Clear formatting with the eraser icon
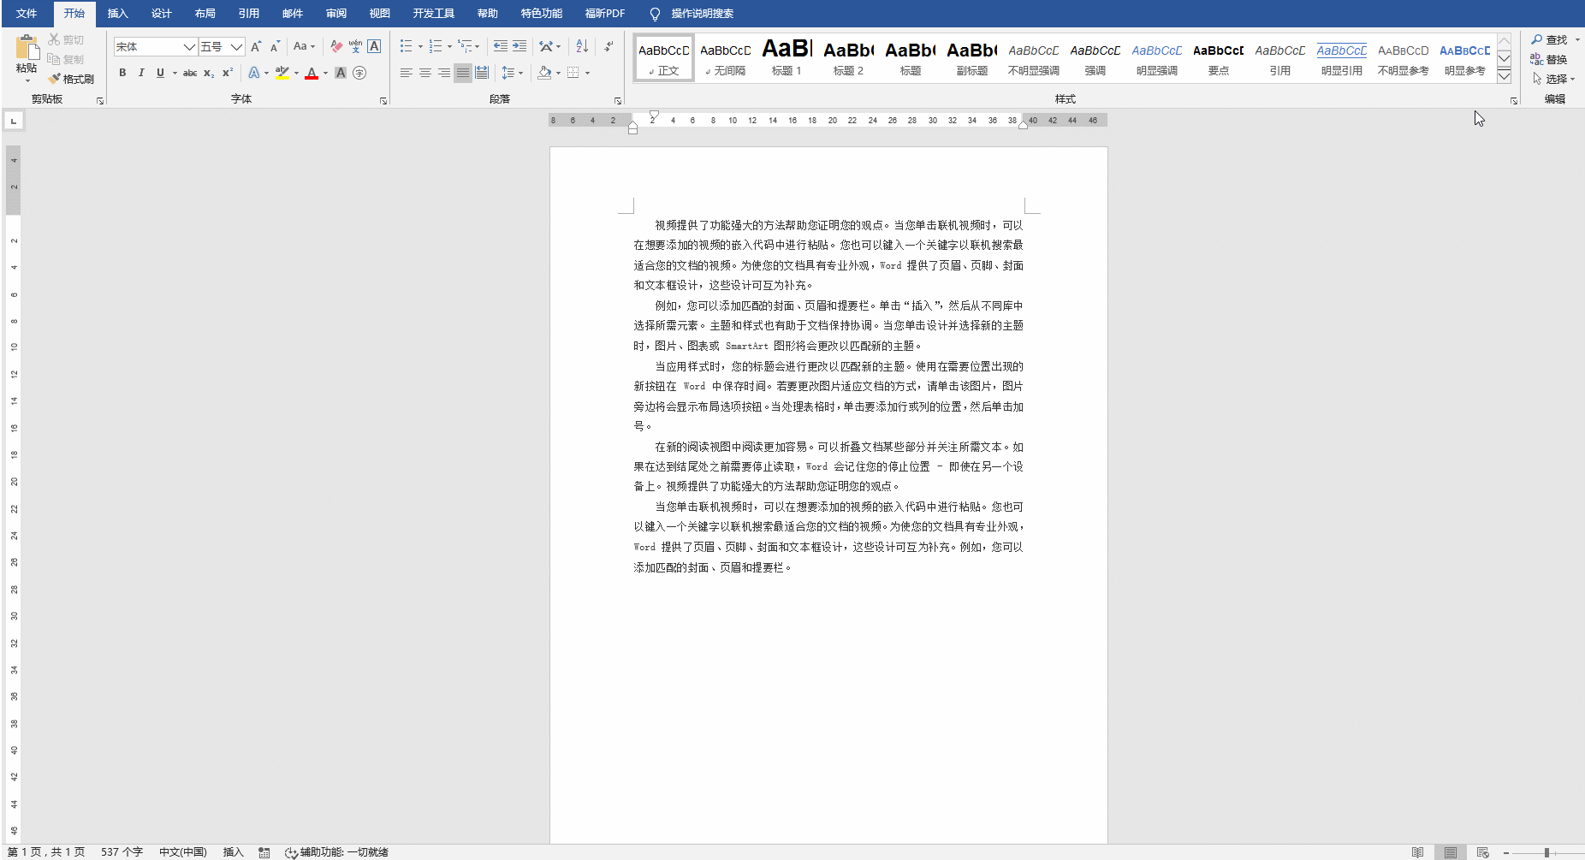1585x860 pixels. 337,46
